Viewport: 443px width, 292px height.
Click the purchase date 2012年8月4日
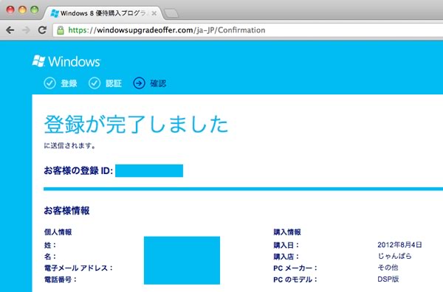(399, 245)
